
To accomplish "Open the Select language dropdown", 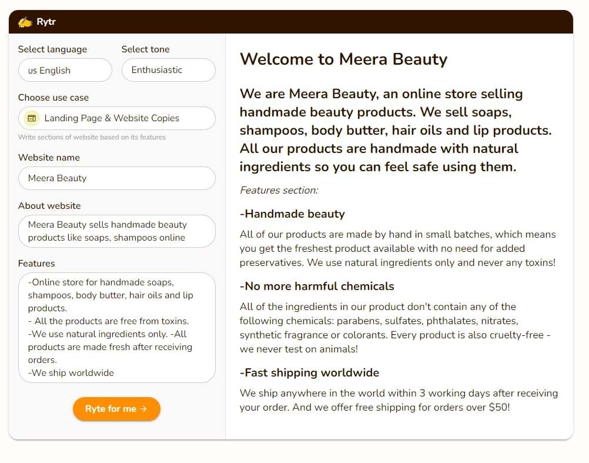I will (65, 70).
